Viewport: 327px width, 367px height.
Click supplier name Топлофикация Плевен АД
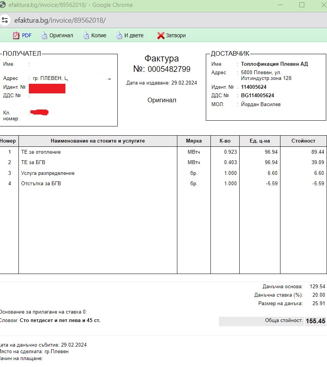click(x=274, y=64)
